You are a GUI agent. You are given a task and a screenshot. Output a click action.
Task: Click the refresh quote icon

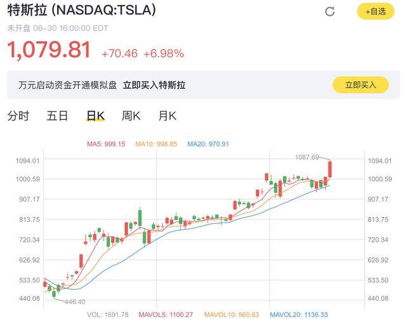pyautogui.click(x=330, y=11)
